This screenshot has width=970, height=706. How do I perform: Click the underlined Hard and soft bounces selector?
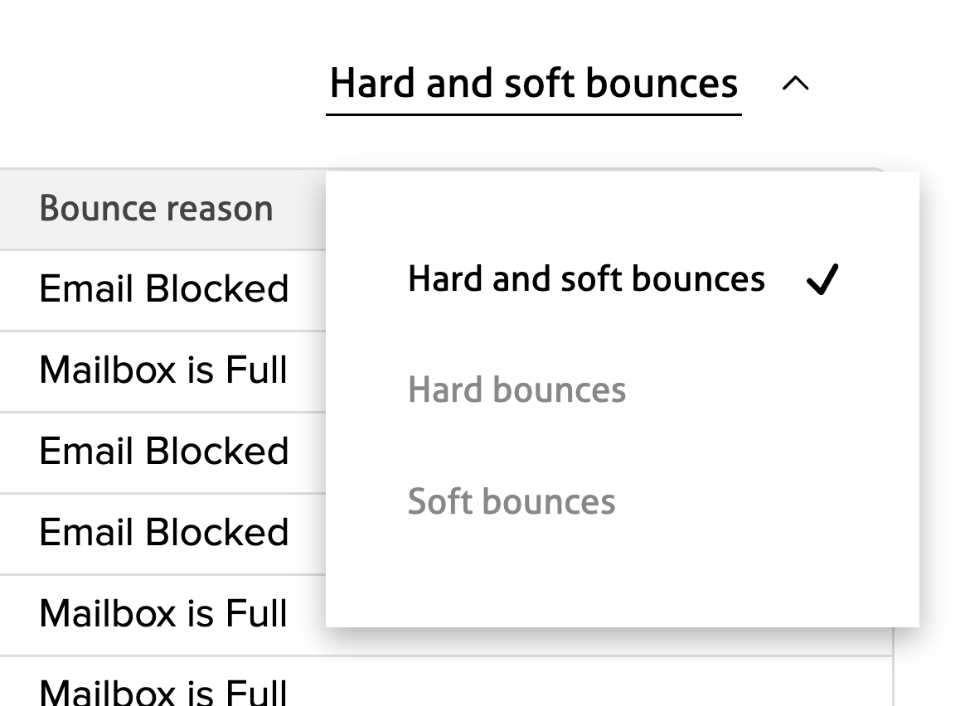tap(533, 84)
